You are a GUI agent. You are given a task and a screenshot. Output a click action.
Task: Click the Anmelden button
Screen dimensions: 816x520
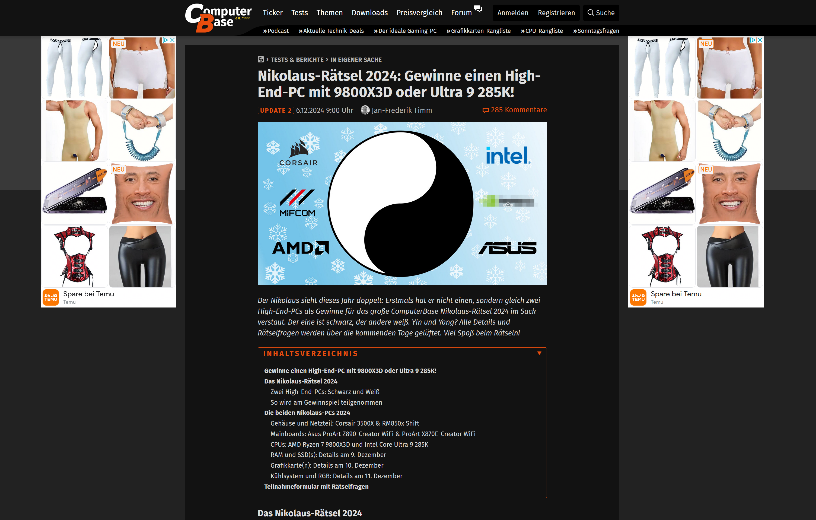(x=512, y=13)
